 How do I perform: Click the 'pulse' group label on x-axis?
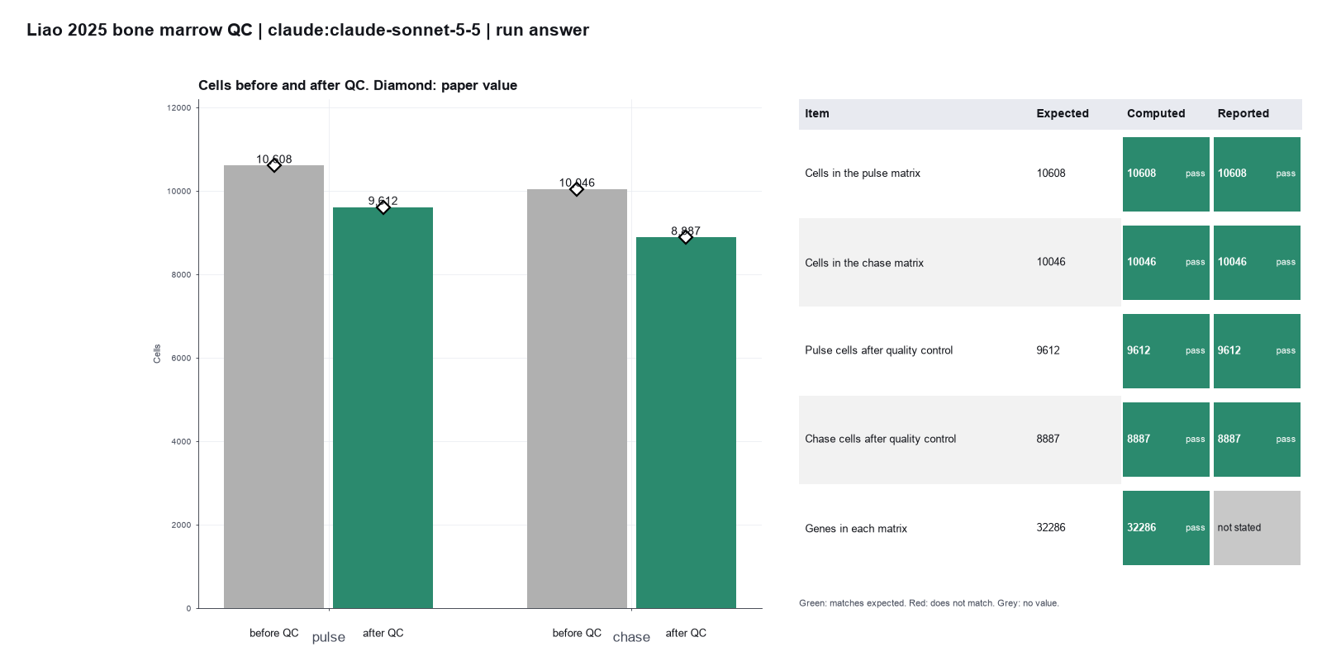tap(329, 637)
